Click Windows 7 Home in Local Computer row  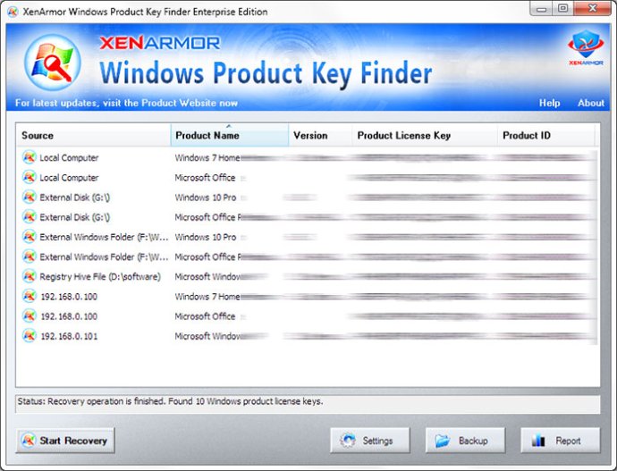coord(207,157)
